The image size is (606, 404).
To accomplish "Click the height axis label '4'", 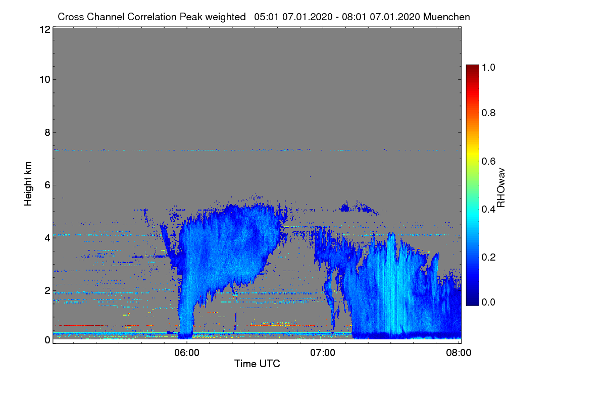I will click(x=47, y=237).
